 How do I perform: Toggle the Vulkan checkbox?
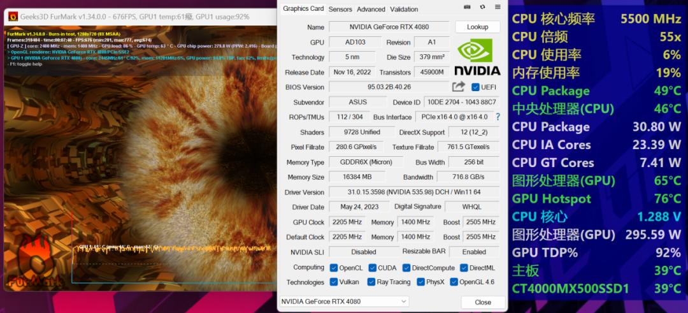coord(333,282)
